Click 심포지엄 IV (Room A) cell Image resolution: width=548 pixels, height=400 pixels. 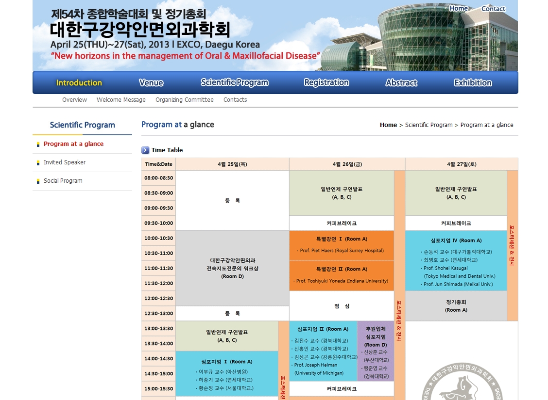[x=456, y=261]
